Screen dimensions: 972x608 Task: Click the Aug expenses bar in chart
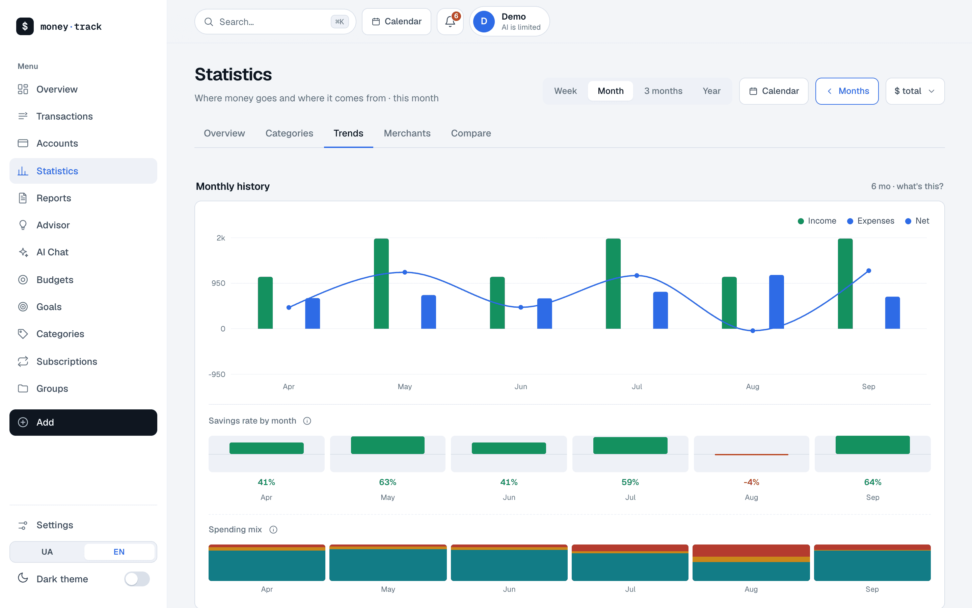click(x=776, y=302)
